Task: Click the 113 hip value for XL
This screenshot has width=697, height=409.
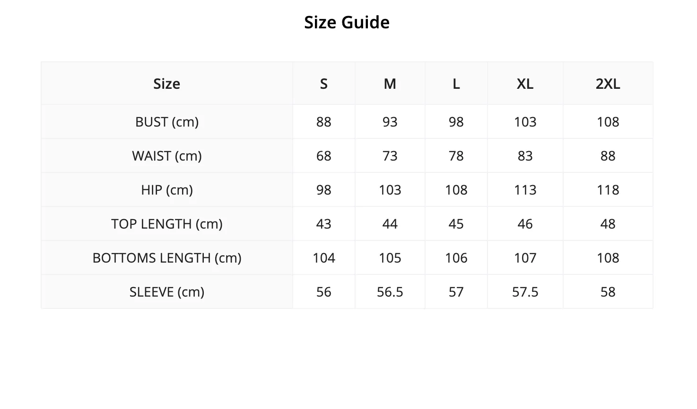Action: [x=525, y=190]
